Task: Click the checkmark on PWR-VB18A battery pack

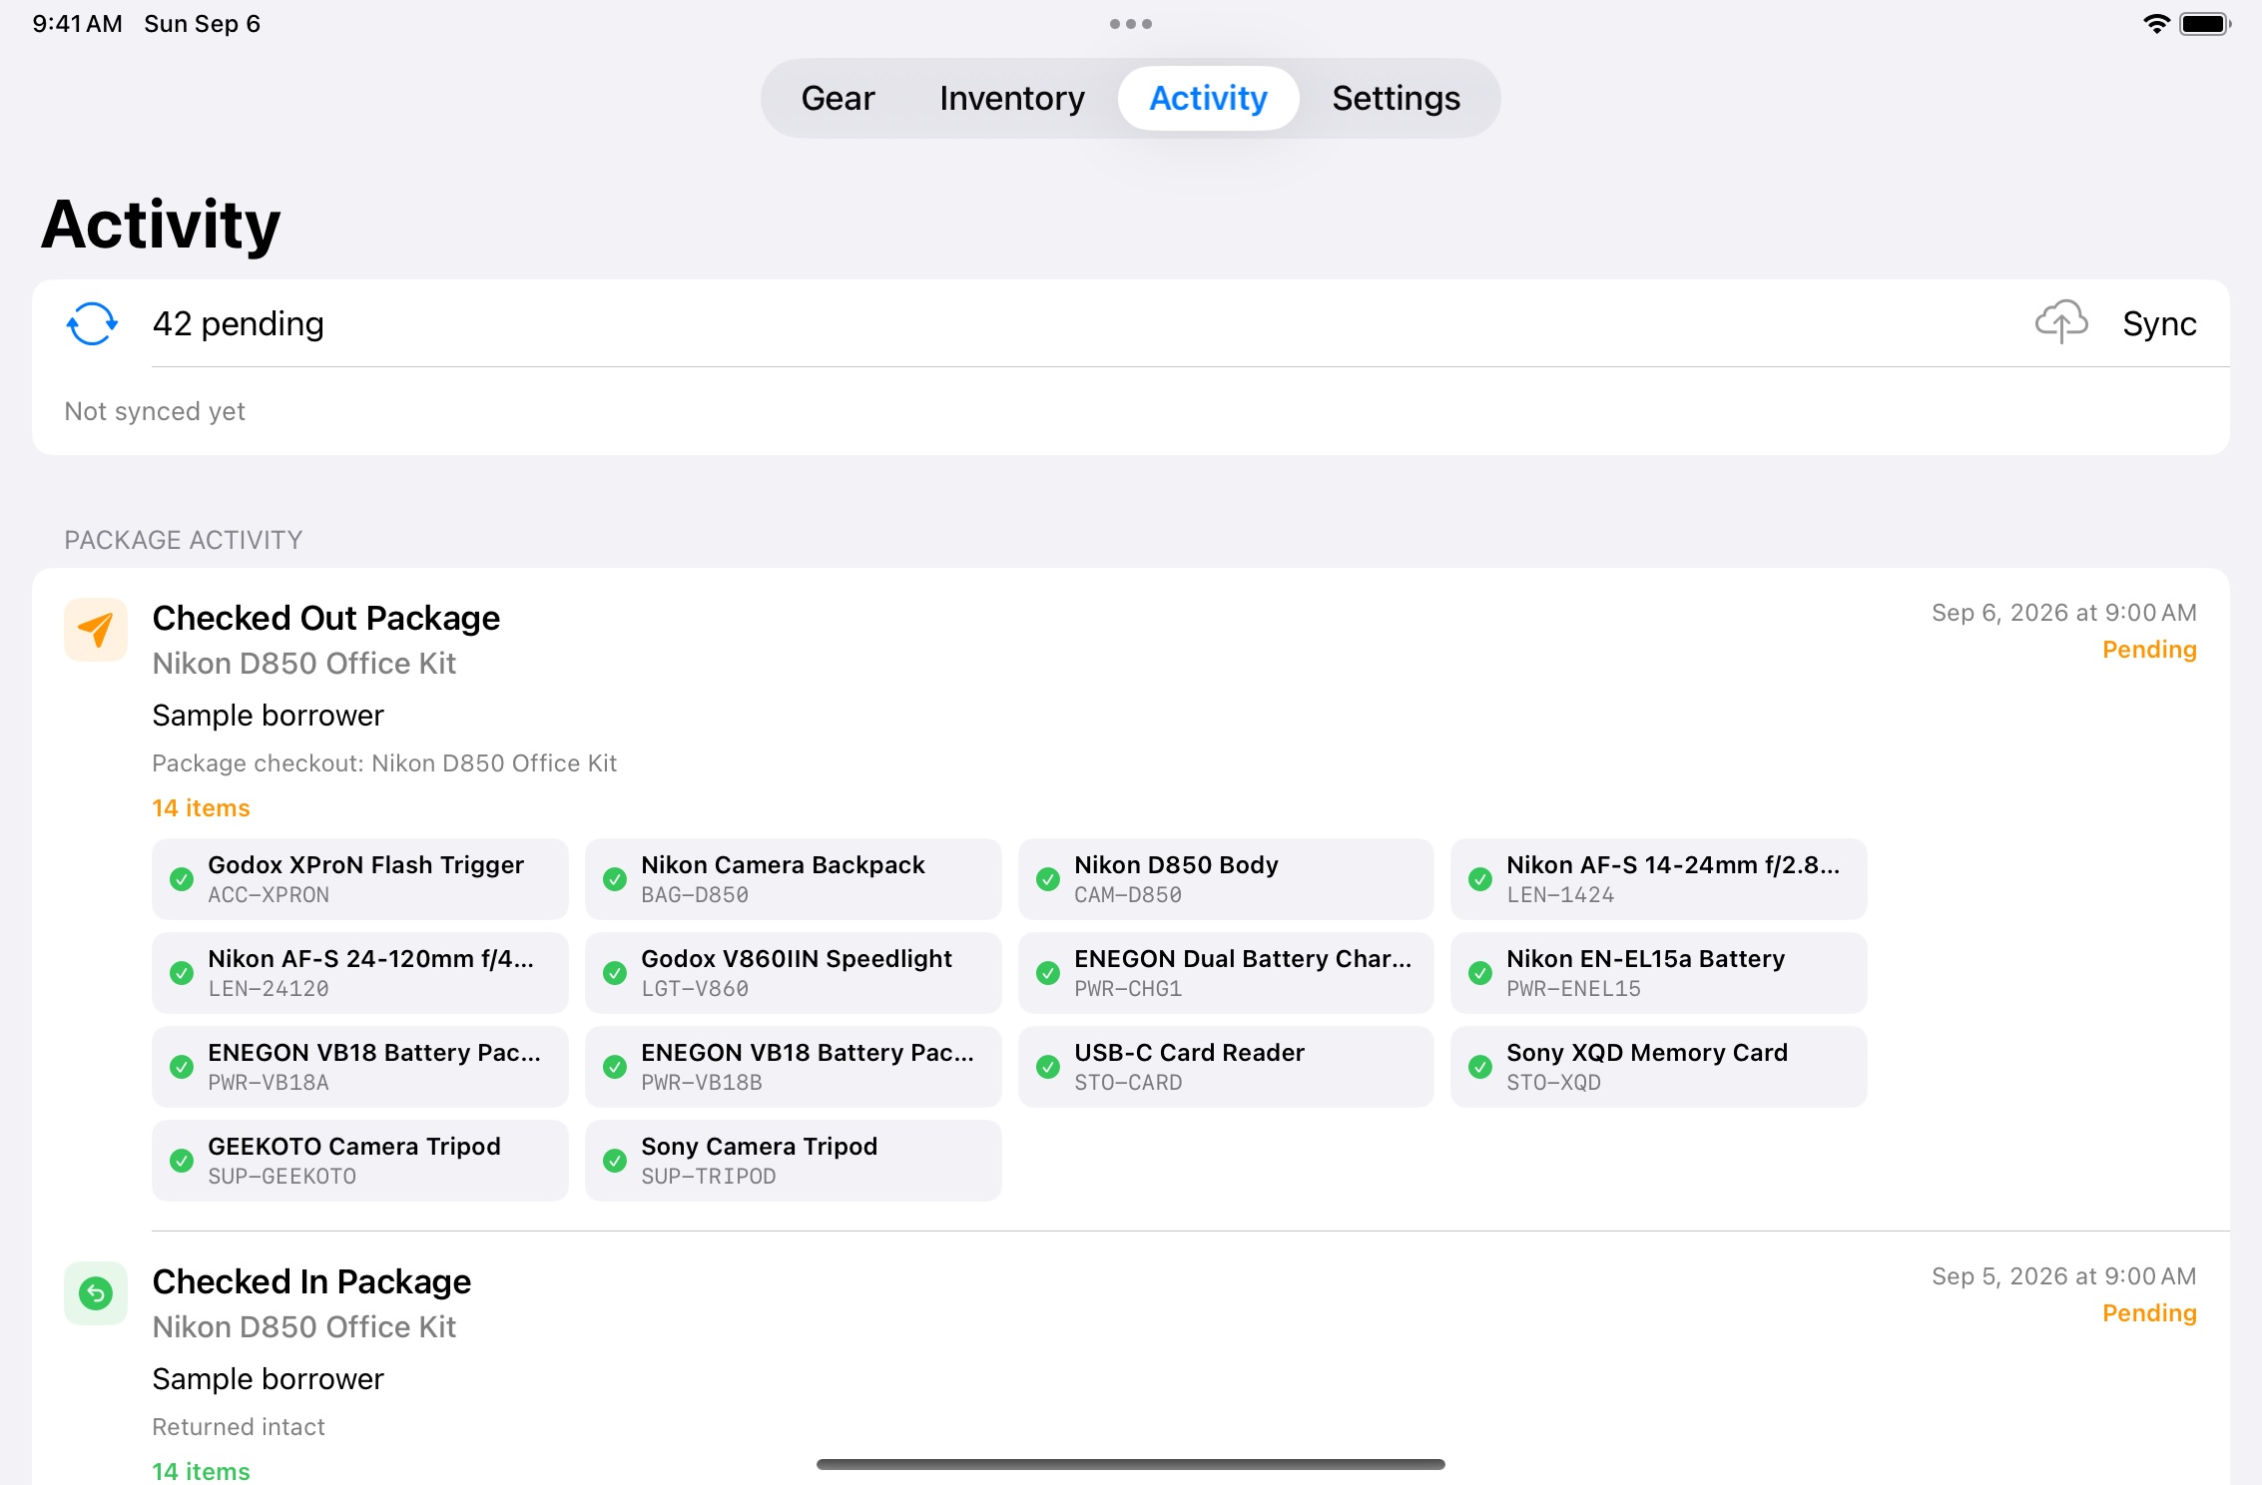Action: (182, 1067)
